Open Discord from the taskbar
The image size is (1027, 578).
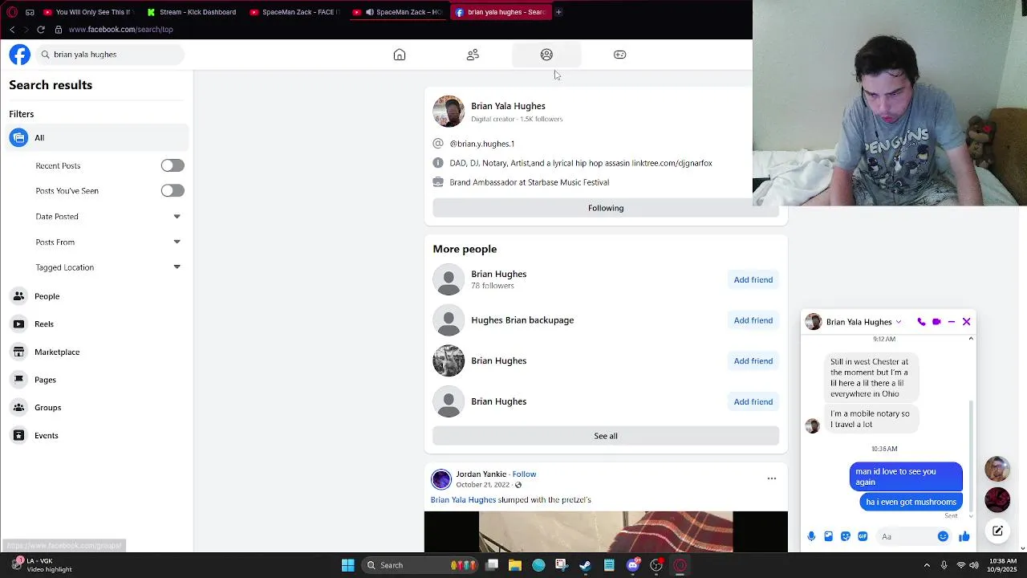click(632, 565)
